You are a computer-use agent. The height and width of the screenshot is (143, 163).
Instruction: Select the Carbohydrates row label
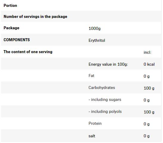(x=102, y=87)
